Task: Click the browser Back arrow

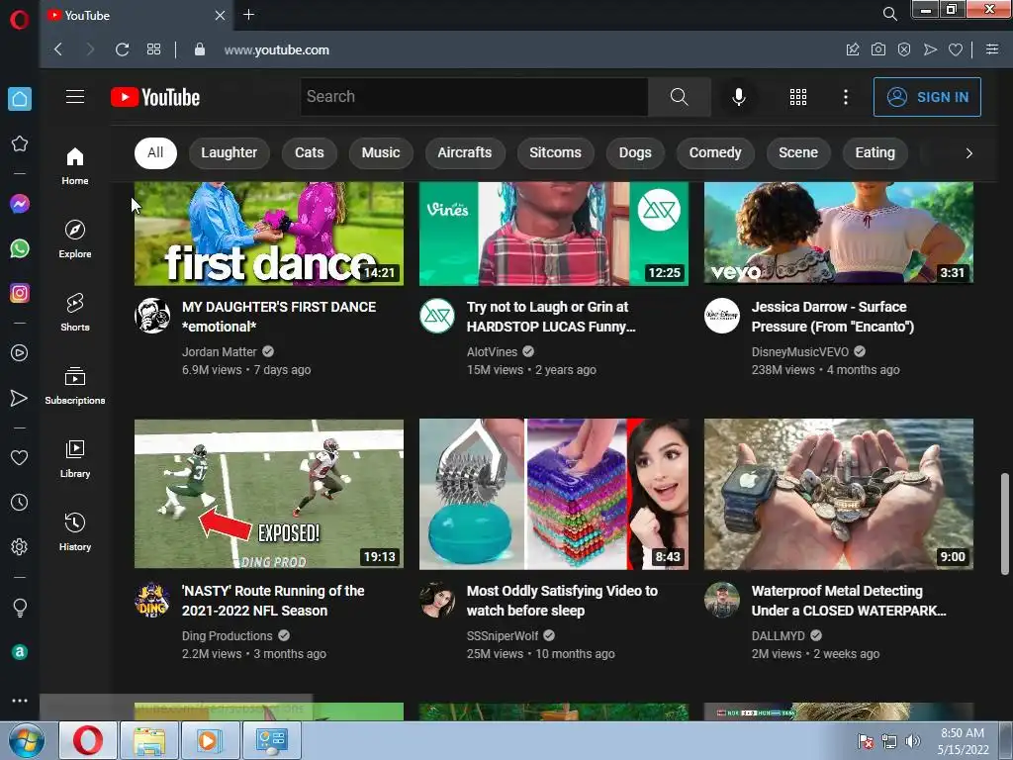Action: click(58, 49)
